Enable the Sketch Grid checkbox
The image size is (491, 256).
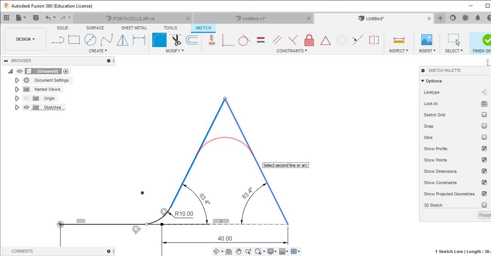(484, 115)
